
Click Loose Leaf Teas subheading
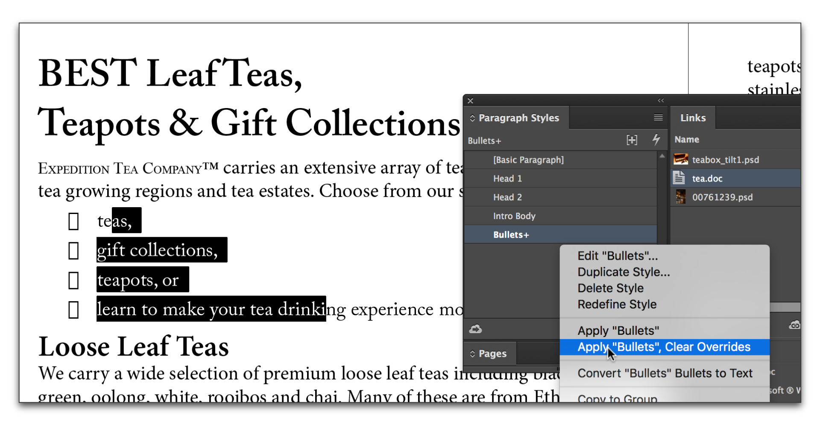(x=134, y=346)
